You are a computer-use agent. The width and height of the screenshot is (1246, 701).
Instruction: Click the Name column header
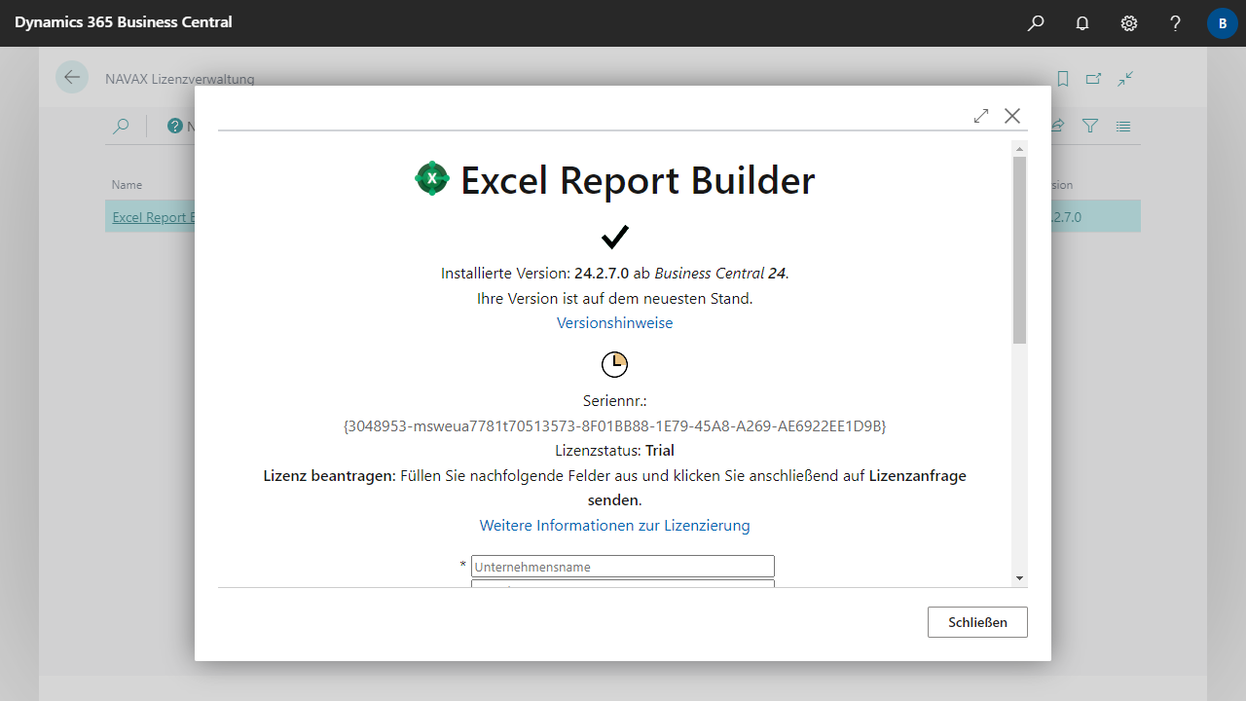coord(127,185)
